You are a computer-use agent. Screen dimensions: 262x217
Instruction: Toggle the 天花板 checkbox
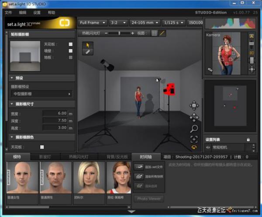pyautogui.click(x=70, y=44)
